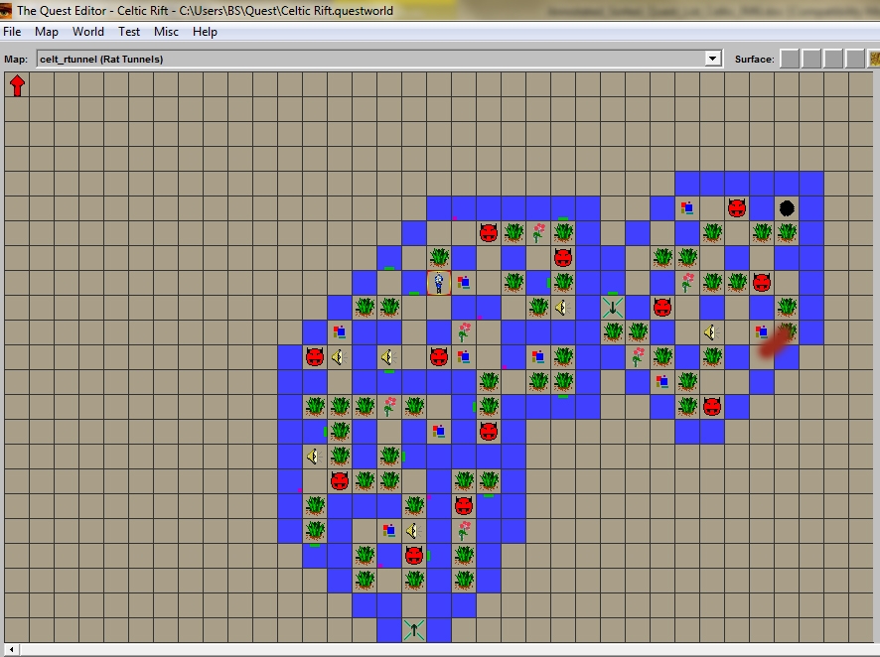Select the second Surface swatch
Screen dimensions: 880x657
point(811,59)
